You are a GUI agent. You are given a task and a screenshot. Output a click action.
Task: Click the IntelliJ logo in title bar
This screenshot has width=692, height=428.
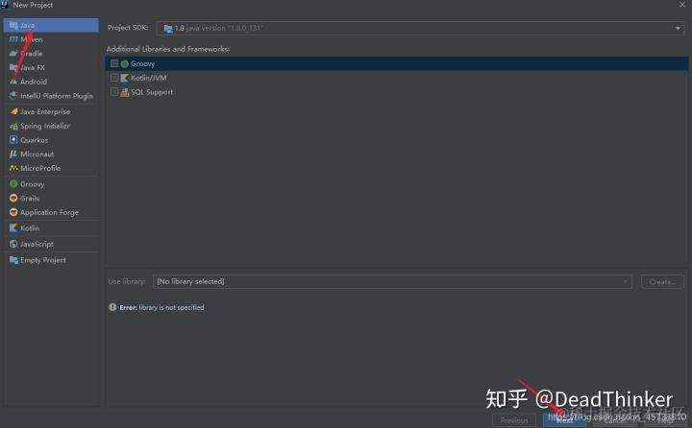5,5
